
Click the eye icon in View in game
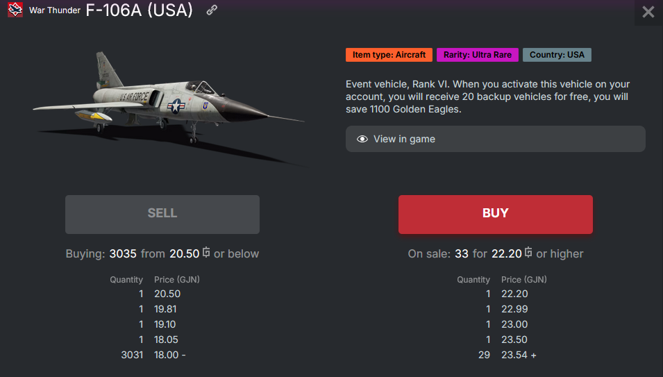click(x=362, y=139)
